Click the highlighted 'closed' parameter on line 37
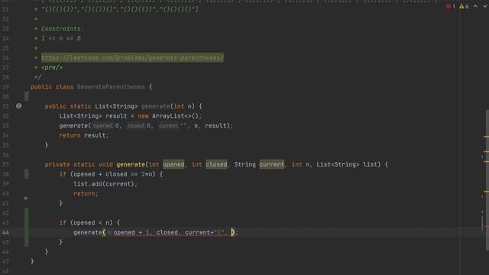The width and height of the screenshot is (489, 275). 216,164
